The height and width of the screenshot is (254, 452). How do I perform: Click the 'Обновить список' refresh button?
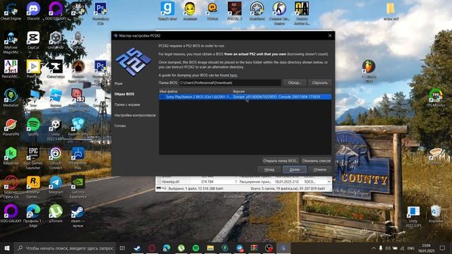pyautogui.click(x=316, y=161)
